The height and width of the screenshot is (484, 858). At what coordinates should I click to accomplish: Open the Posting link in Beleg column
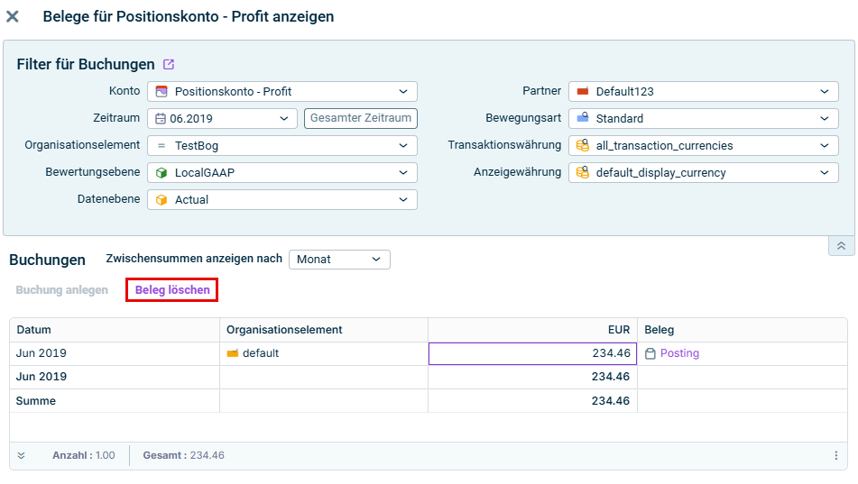pyautogui.click(x=679, y=354)
